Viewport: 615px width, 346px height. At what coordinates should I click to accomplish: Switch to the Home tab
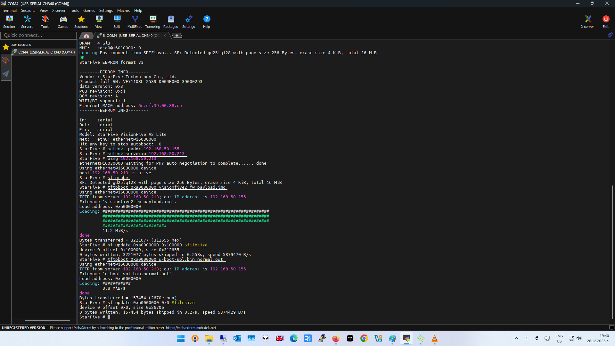[x=86, y=36]
